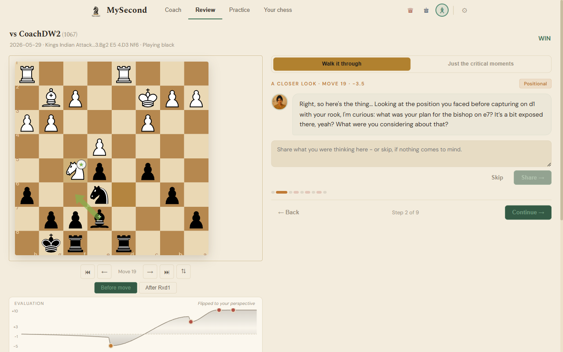This screenshot has width=563, height=352.
Task: Jump to first move with skip-back icon
Action: [88, 271]
